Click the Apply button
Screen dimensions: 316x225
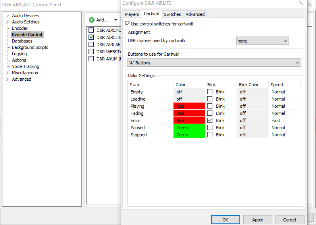coord(257,220)
